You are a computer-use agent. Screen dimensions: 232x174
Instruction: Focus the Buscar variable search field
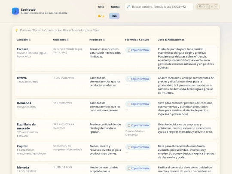tap(159, 7)
